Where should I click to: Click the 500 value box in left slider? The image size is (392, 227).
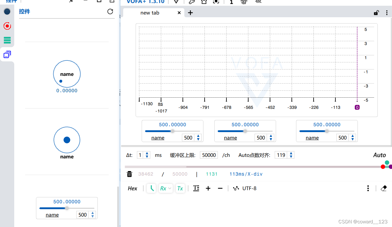pos(83,215)
